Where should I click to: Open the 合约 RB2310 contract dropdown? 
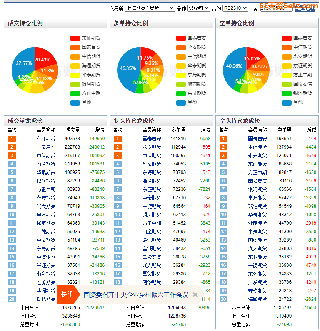235,8
